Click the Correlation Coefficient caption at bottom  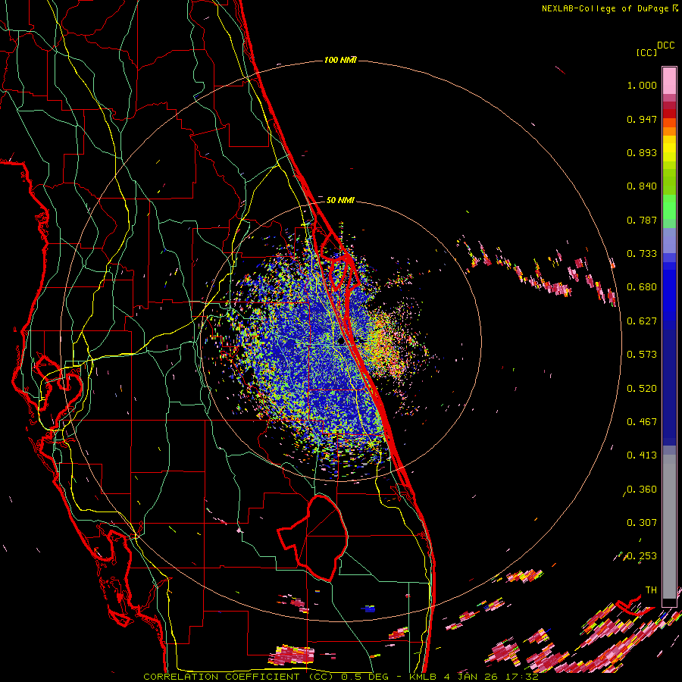pos(340,677)
